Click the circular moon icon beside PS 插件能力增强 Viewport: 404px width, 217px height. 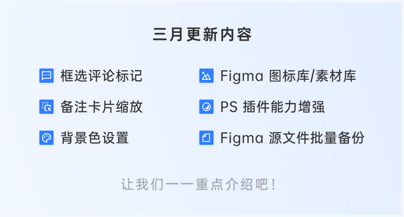tap(206, 107)
